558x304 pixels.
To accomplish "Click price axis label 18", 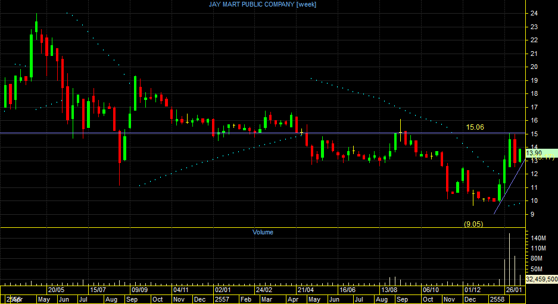I will coord(534,94).
